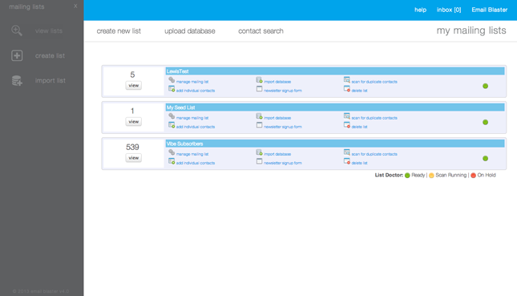Click green status indicator for LewisTest list
The width and height of the screenshot is (517, 296).
tap(486, 86)
